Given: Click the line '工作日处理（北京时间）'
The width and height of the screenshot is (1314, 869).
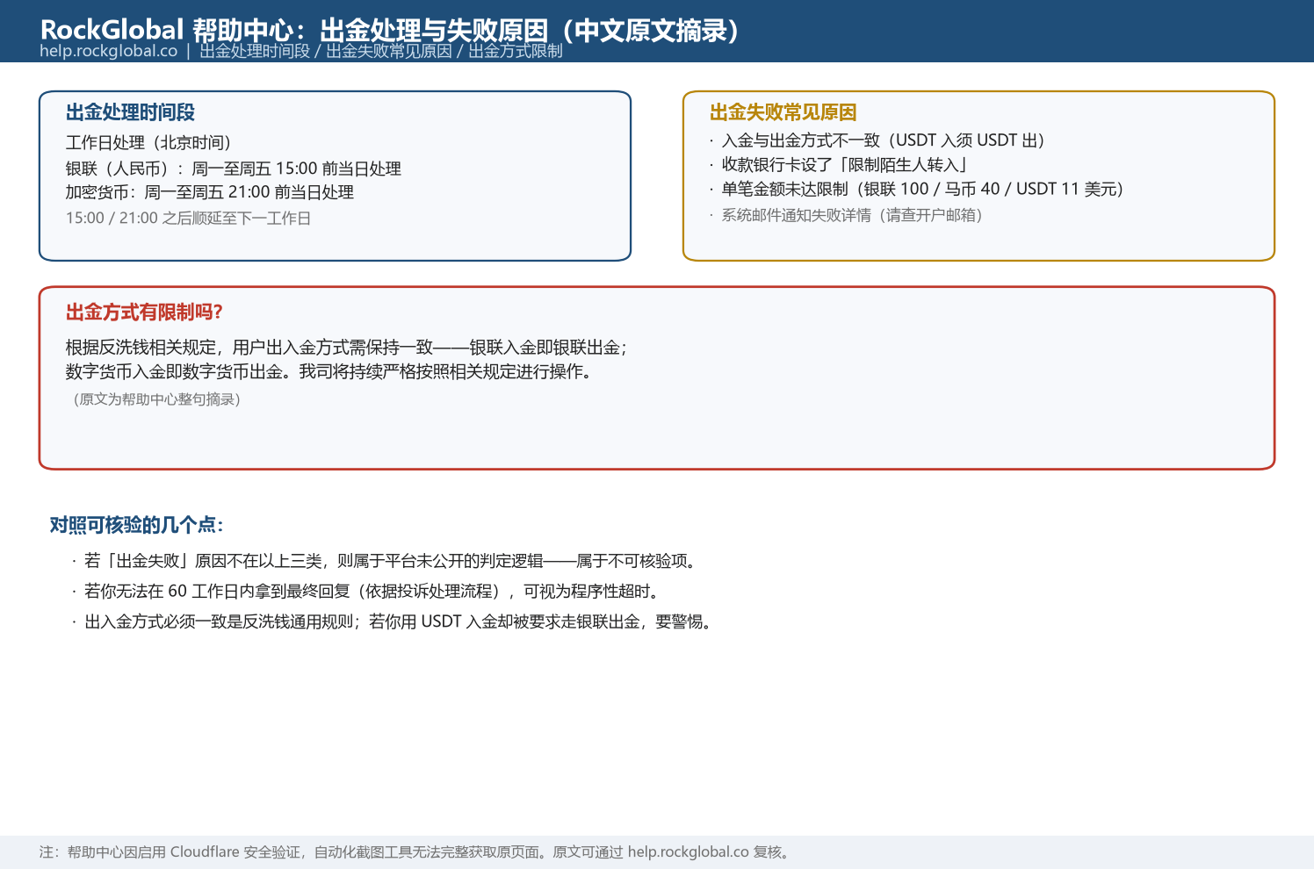Looking at the screenshot, I should pyautogui.click(x=148, y=143).
